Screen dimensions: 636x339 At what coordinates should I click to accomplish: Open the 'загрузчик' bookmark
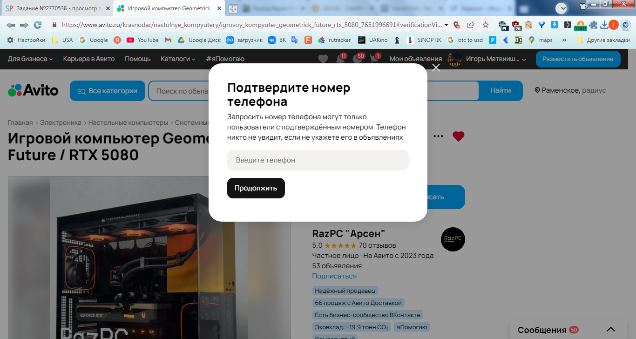(x=244, y=40)
